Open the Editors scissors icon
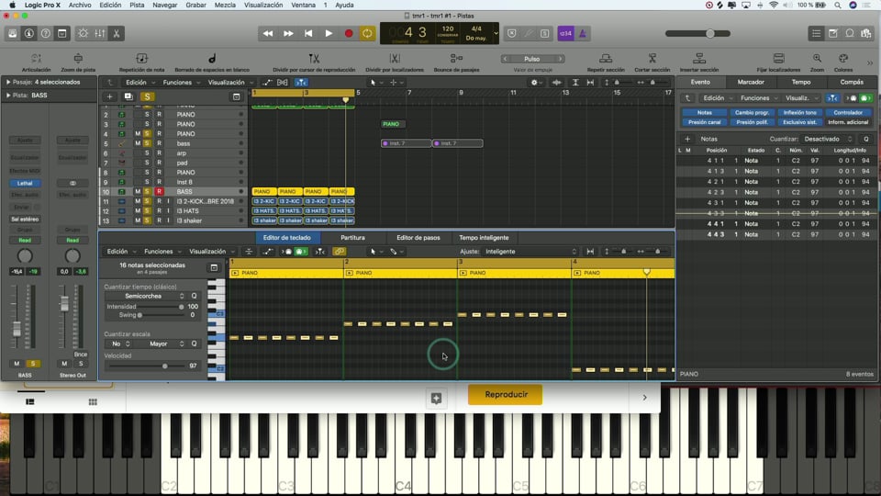Screen dimensions: 881x496 tap(117, 33)
